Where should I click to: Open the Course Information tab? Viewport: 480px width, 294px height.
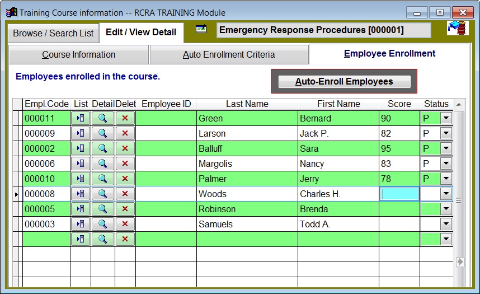click(x=79, y=54)
